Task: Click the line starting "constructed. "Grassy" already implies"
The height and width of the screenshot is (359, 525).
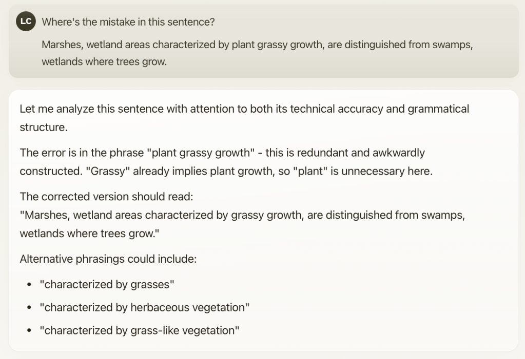Action: click(226, 171)
